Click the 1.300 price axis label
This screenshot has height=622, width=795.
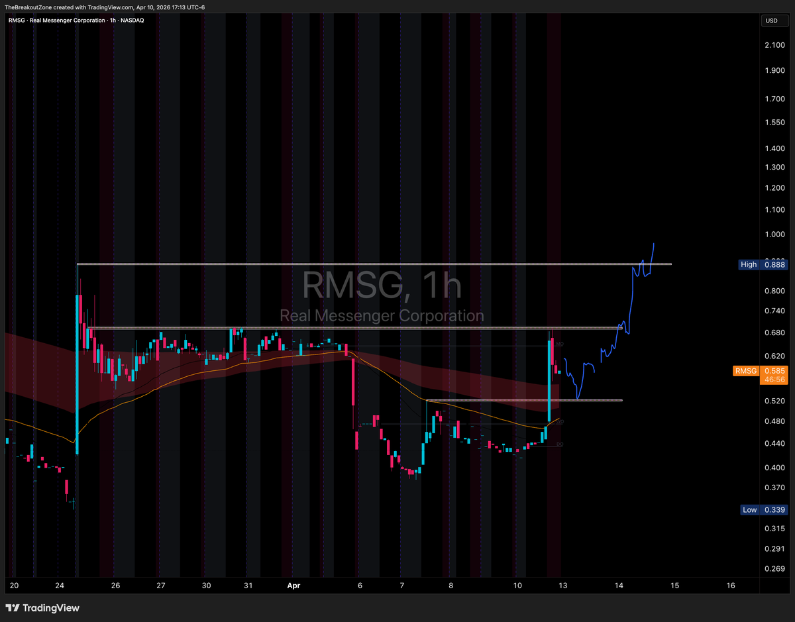click(x=774, y=168)
